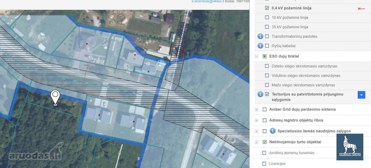Uncheck Teritorijos su patvirtintomis prijungimo sąlygomis
This screenshot has width=371, height=168.
(267, 94)
